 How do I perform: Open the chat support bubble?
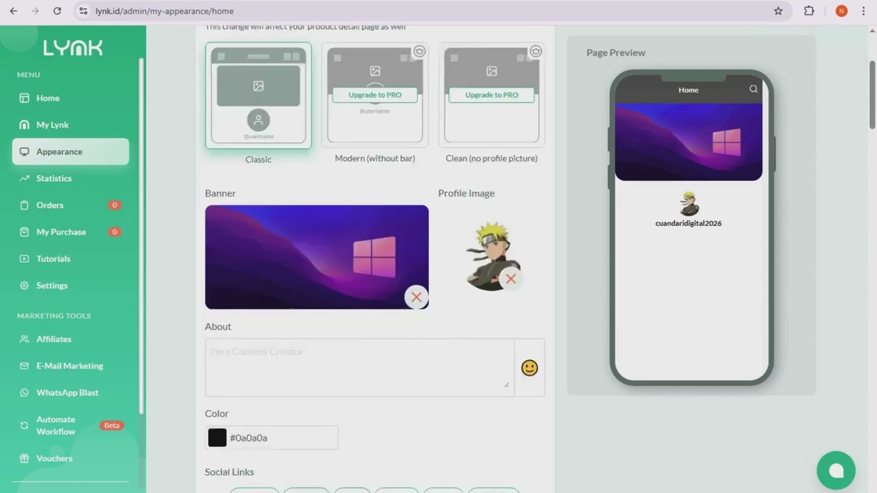pos(836,470)
